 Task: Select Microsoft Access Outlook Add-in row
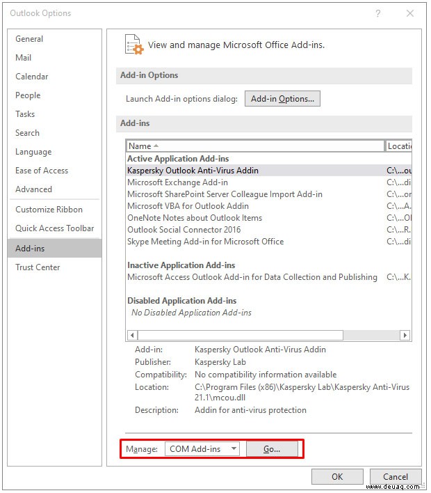tap(269, 277)
